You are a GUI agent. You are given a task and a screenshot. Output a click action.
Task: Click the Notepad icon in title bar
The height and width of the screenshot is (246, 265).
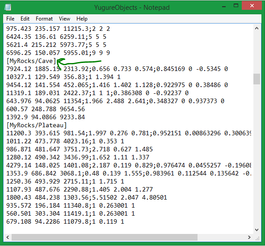point(8,8)
